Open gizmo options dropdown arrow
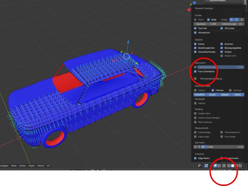248x186 pixels. (x=210, y=166)
